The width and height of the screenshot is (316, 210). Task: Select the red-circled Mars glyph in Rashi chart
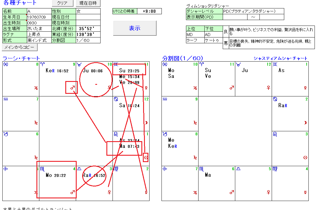(x=73, y=88)
